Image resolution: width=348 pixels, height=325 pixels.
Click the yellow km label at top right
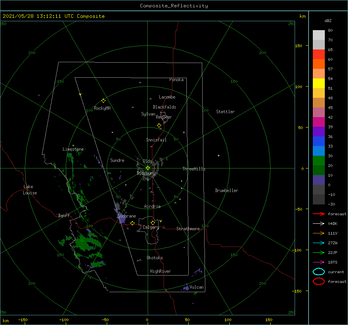302,16
